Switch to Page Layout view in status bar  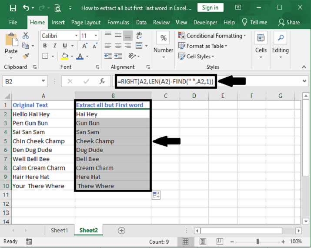[203, 241]
